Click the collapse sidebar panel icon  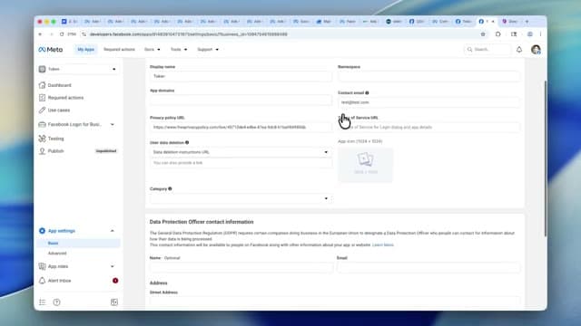pyautogui.click(x=114, y=302)
